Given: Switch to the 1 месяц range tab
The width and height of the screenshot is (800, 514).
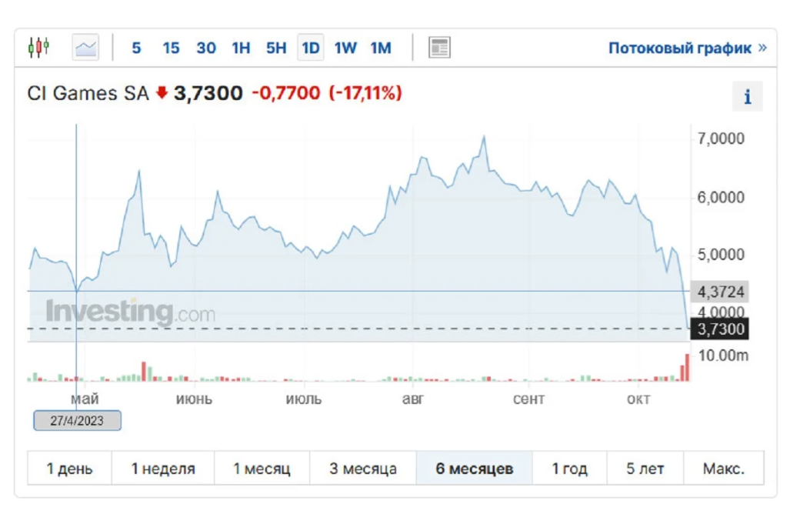Looking at the screenshot, I should coord(262,468).
